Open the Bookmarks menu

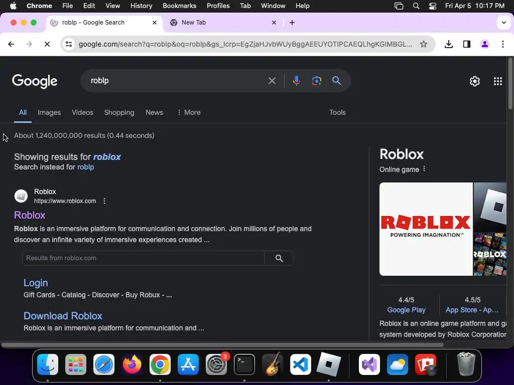tap(179, 6)
